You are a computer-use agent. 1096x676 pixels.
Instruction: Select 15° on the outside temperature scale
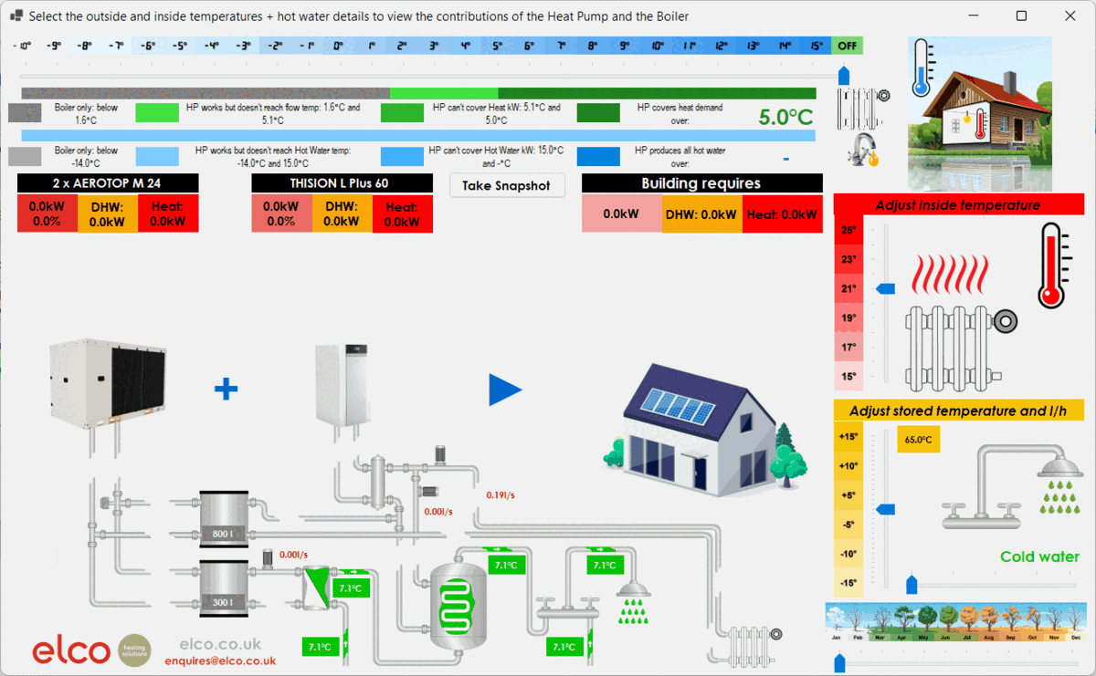click(815, 45)
